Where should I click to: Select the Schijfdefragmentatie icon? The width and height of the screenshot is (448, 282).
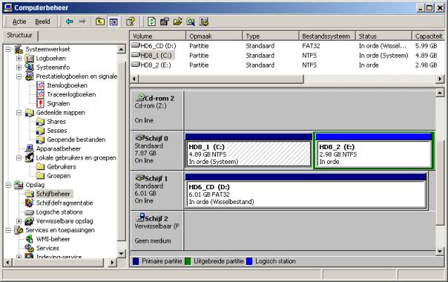[30, 203]
